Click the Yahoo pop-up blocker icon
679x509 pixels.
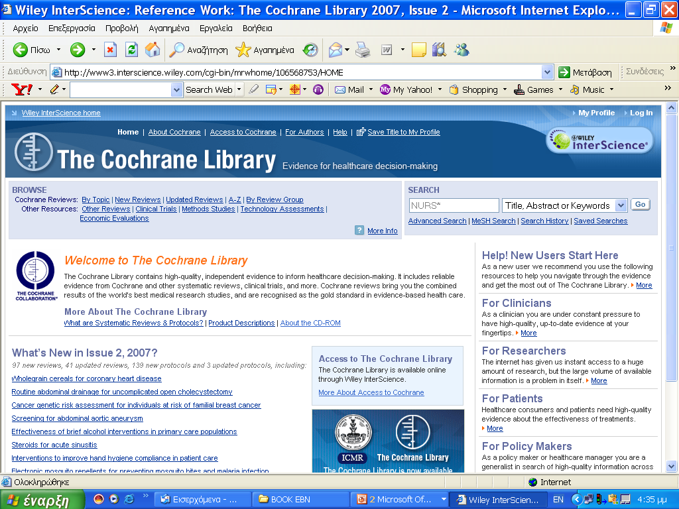tap(271, 89)
